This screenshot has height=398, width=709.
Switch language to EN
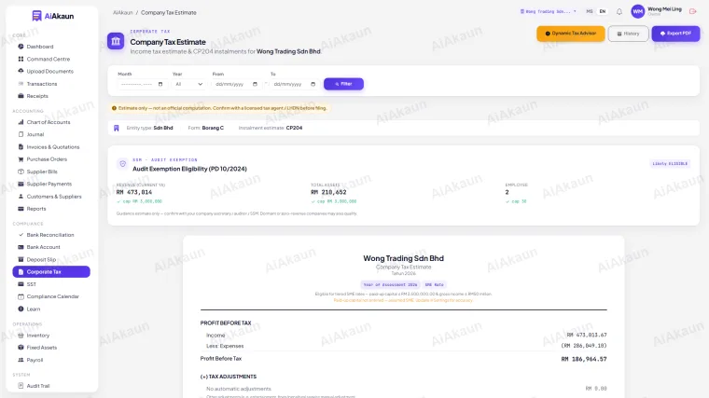603,12
